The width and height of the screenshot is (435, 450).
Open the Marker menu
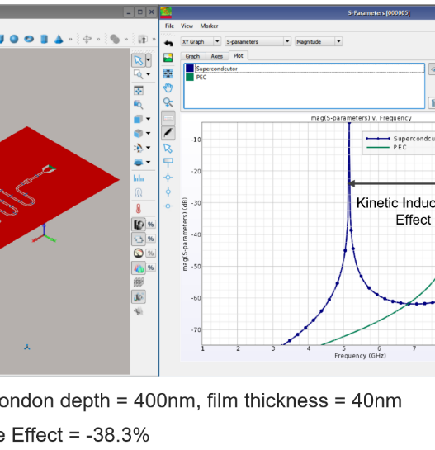pos(209,26)
